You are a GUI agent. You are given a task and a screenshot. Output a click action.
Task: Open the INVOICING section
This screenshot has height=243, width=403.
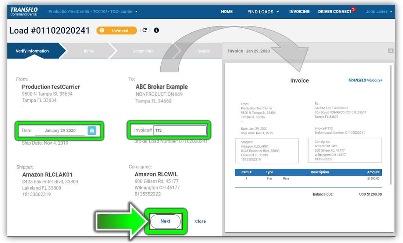pos(299,11)
